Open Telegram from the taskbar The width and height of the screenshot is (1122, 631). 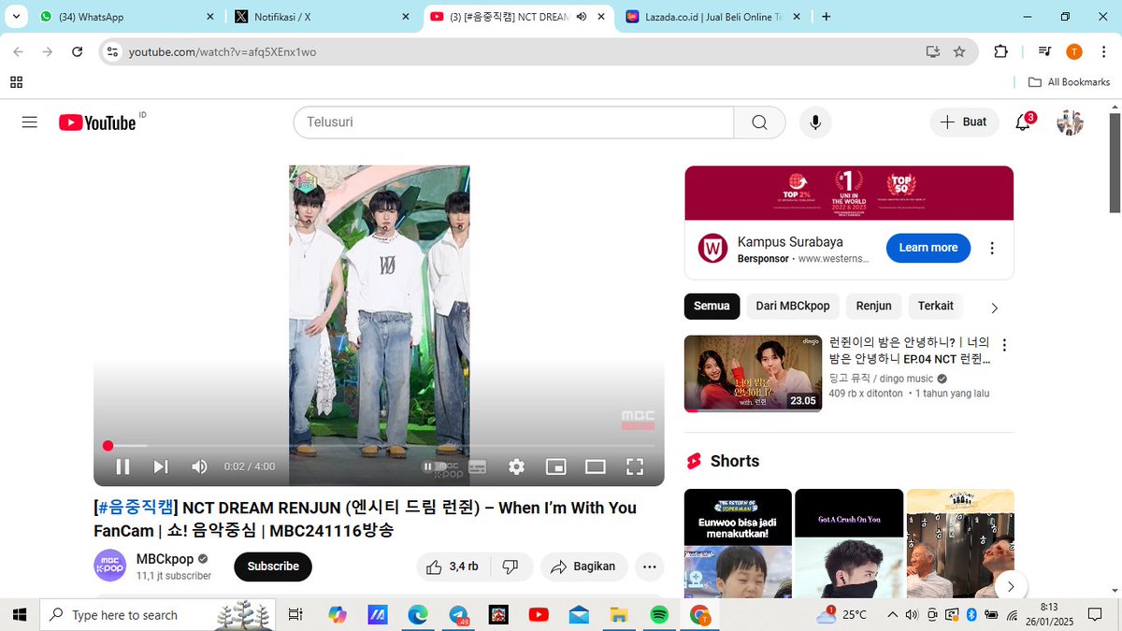[458, 614]
